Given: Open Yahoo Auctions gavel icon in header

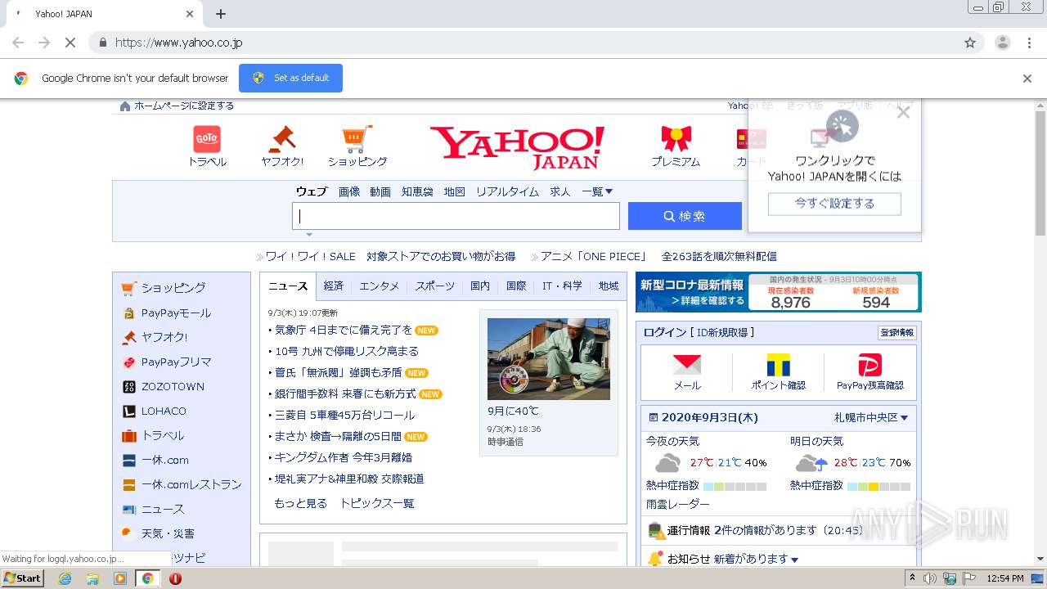Looking at the screenshot, I should [282, 139].
